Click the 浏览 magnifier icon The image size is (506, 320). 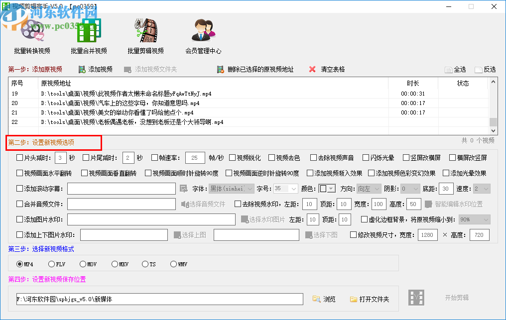tap(316, 299)
